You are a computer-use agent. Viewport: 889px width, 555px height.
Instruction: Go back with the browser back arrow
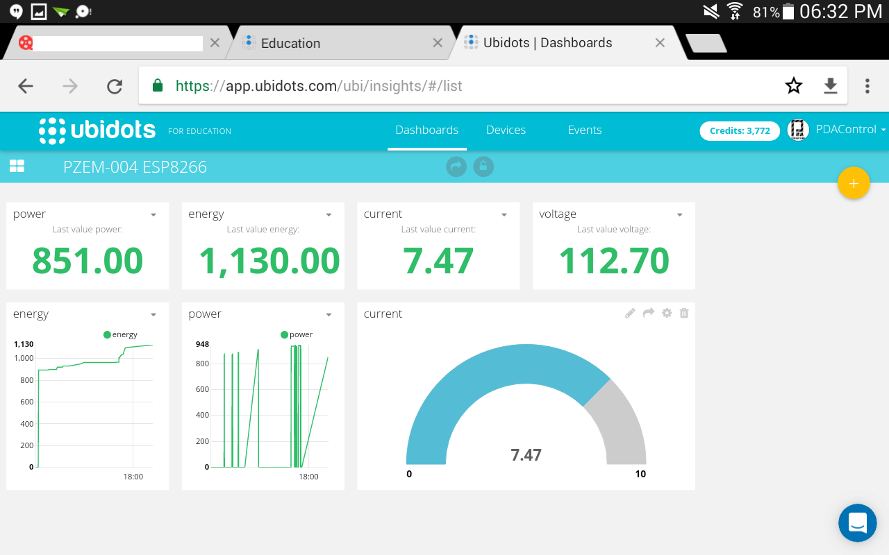pyautogui.click(x=26, y=86)
